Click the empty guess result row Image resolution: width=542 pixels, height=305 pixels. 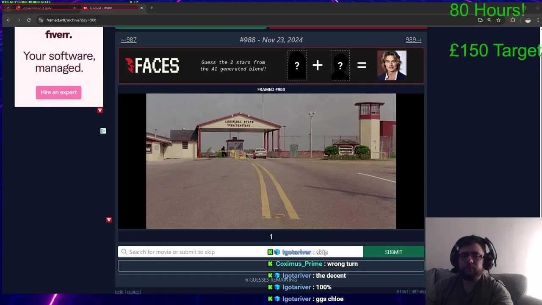pos(271,266)
